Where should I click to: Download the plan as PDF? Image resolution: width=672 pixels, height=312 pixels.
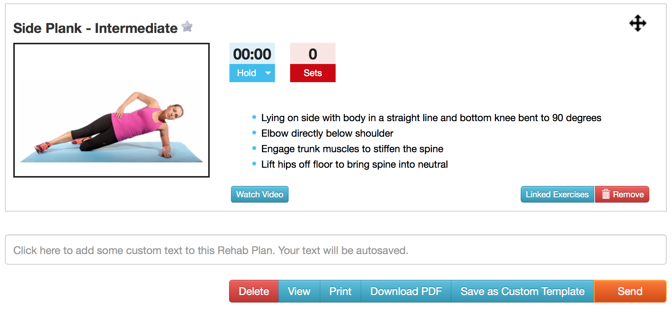pyautogui.click(x=406, y=291)
